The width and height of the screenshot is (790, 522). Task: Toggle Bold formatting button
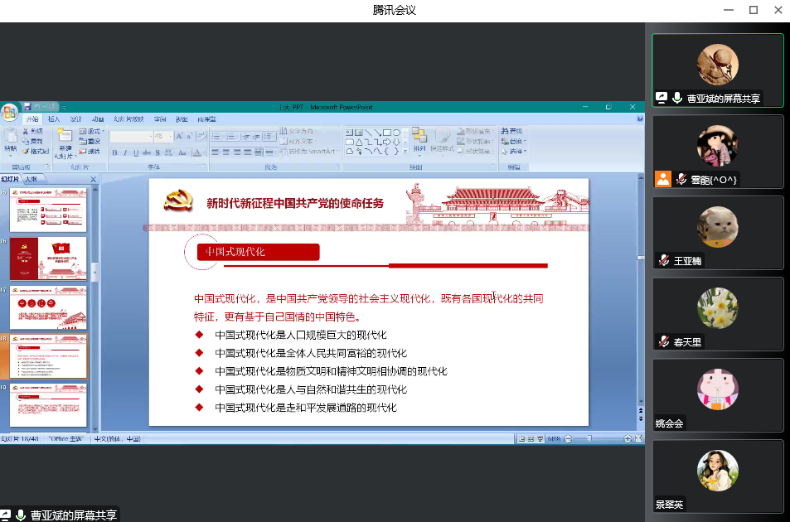114,152
